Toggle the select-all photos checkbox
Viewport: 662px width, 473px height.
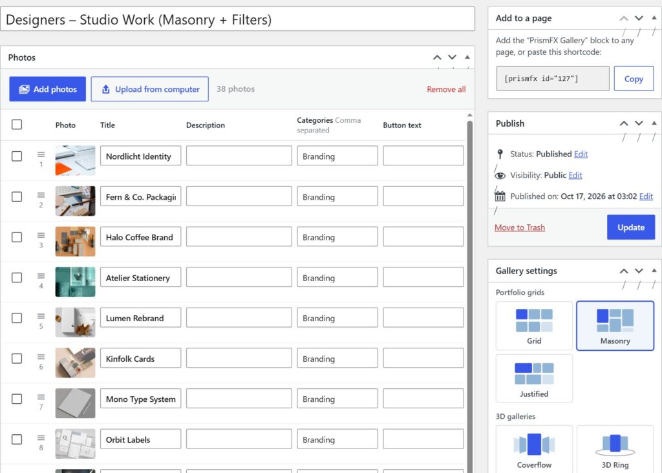click(17, 125)
